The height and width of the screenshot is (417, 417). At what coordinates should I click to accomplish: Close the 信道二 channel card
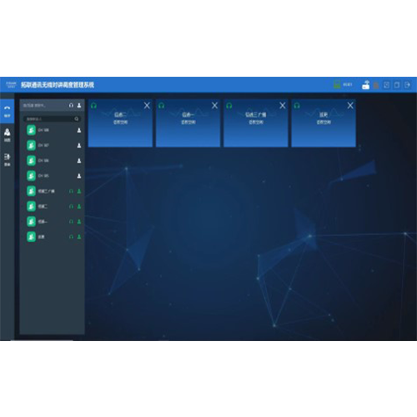tap(147, 106)
